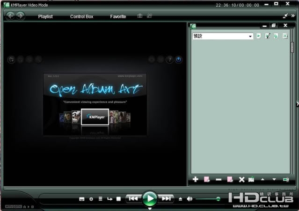The height and width of the screenshot is (211, 299).
Task: Collapse the side panel via right-edge arrow
Action: pyautogui.click(x=297, y=104)
